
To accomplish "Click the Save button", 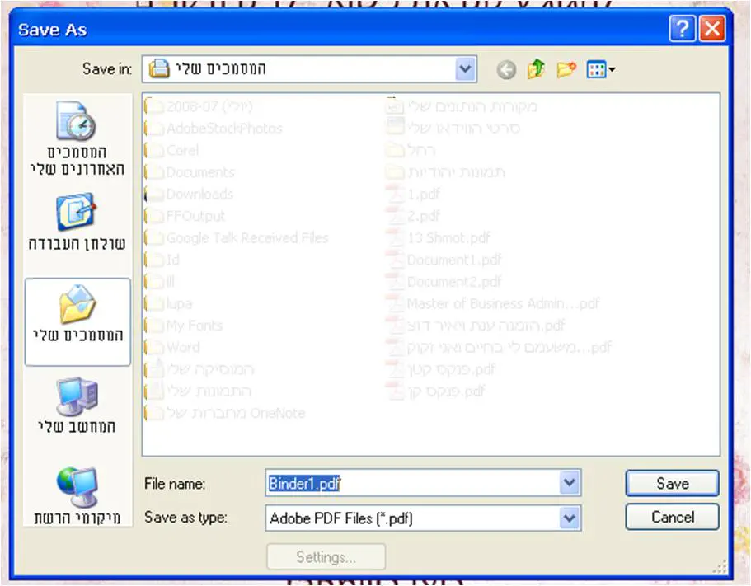I will (672, 484).
